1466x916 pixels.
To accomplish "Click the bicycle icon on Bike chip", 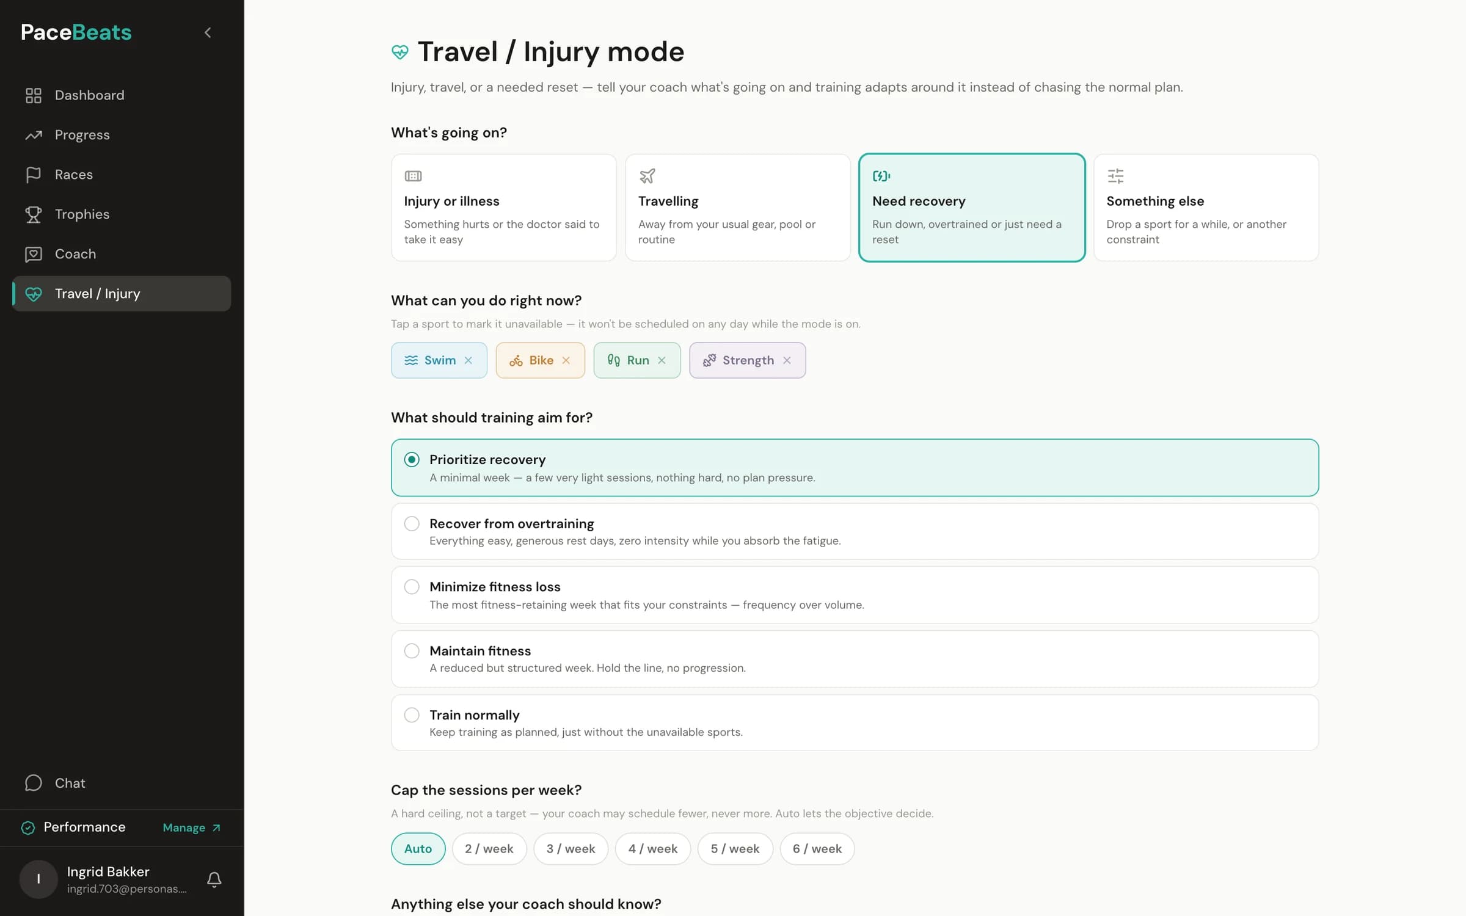I will pyautogui.click(x=516, y=360).
